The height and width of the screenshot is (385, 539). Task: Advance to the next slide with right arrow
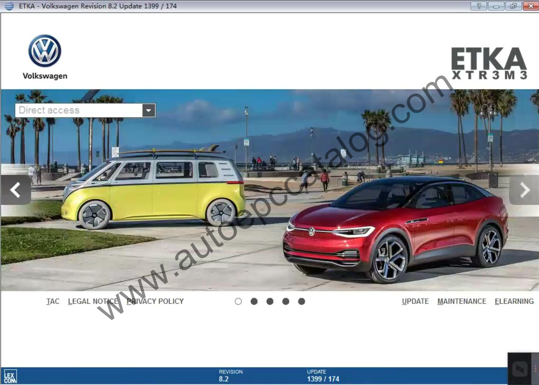tap(524, 190)
